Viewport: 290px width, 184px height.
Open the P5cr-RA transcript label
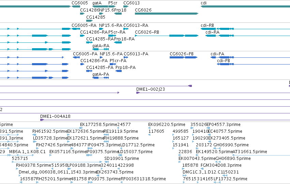click(117, 32)
